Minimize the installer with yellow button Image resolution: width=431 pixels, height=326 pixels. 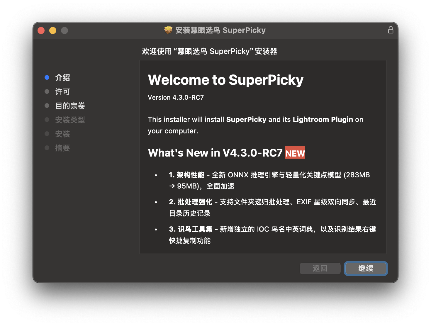click(x=53, y=30)
